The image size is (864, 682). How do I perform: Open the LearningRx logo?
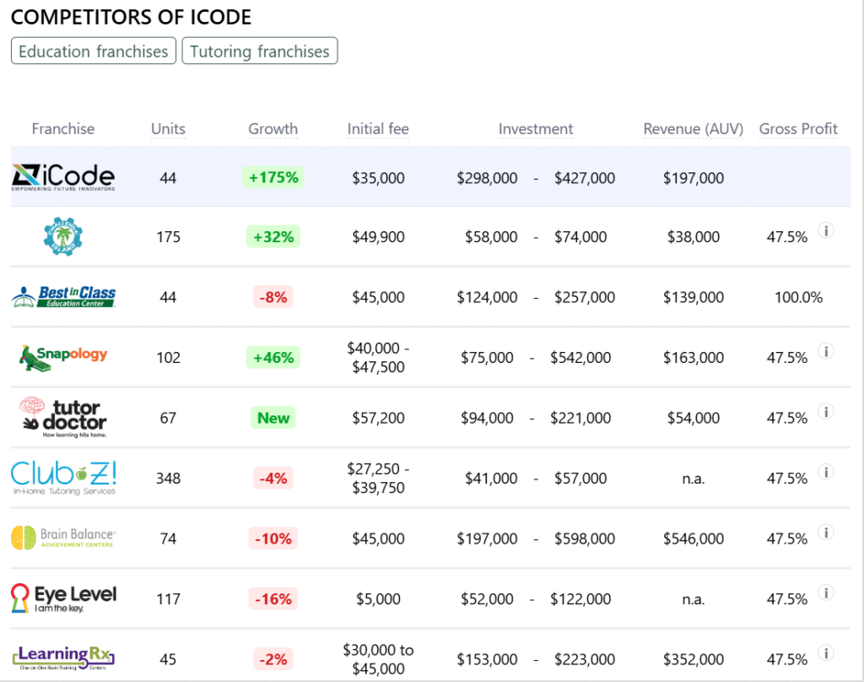coord(63,658)
